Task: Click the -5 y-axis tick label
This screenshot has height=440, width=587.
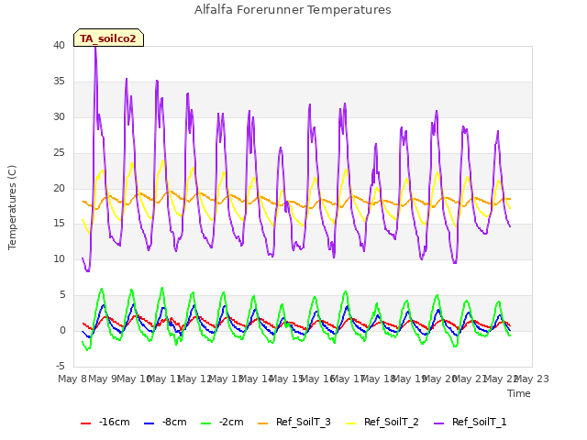Action: [61, 366]
